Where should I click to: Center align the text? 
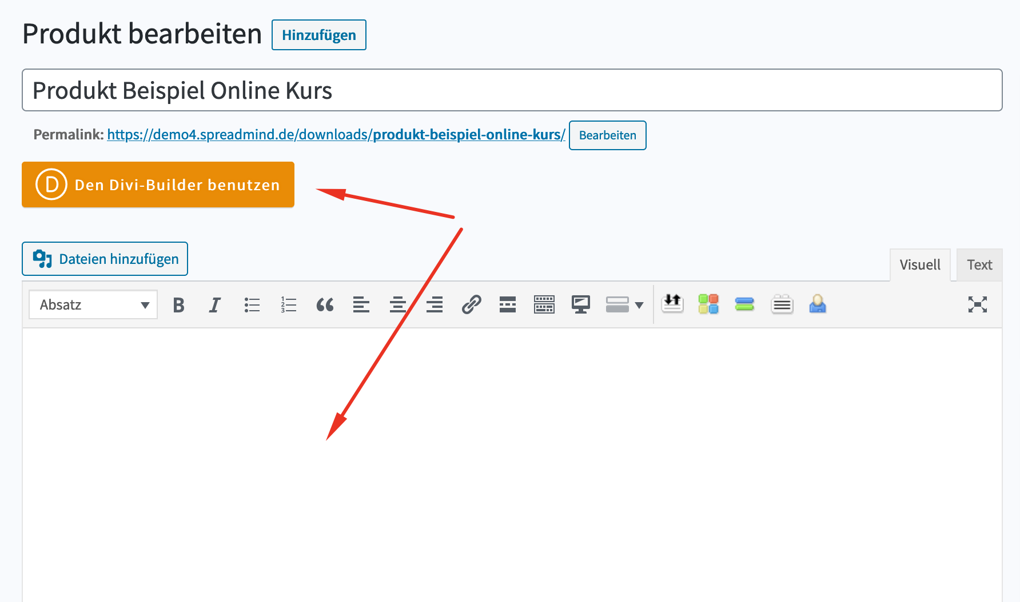(x=398, y=305)
